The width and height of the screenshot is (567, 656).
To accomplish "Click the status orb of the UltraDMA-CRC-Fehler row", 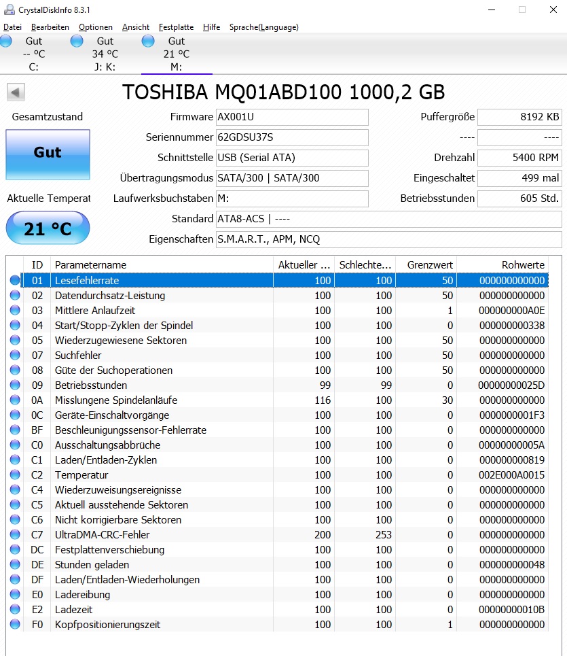I will (15, 535).
